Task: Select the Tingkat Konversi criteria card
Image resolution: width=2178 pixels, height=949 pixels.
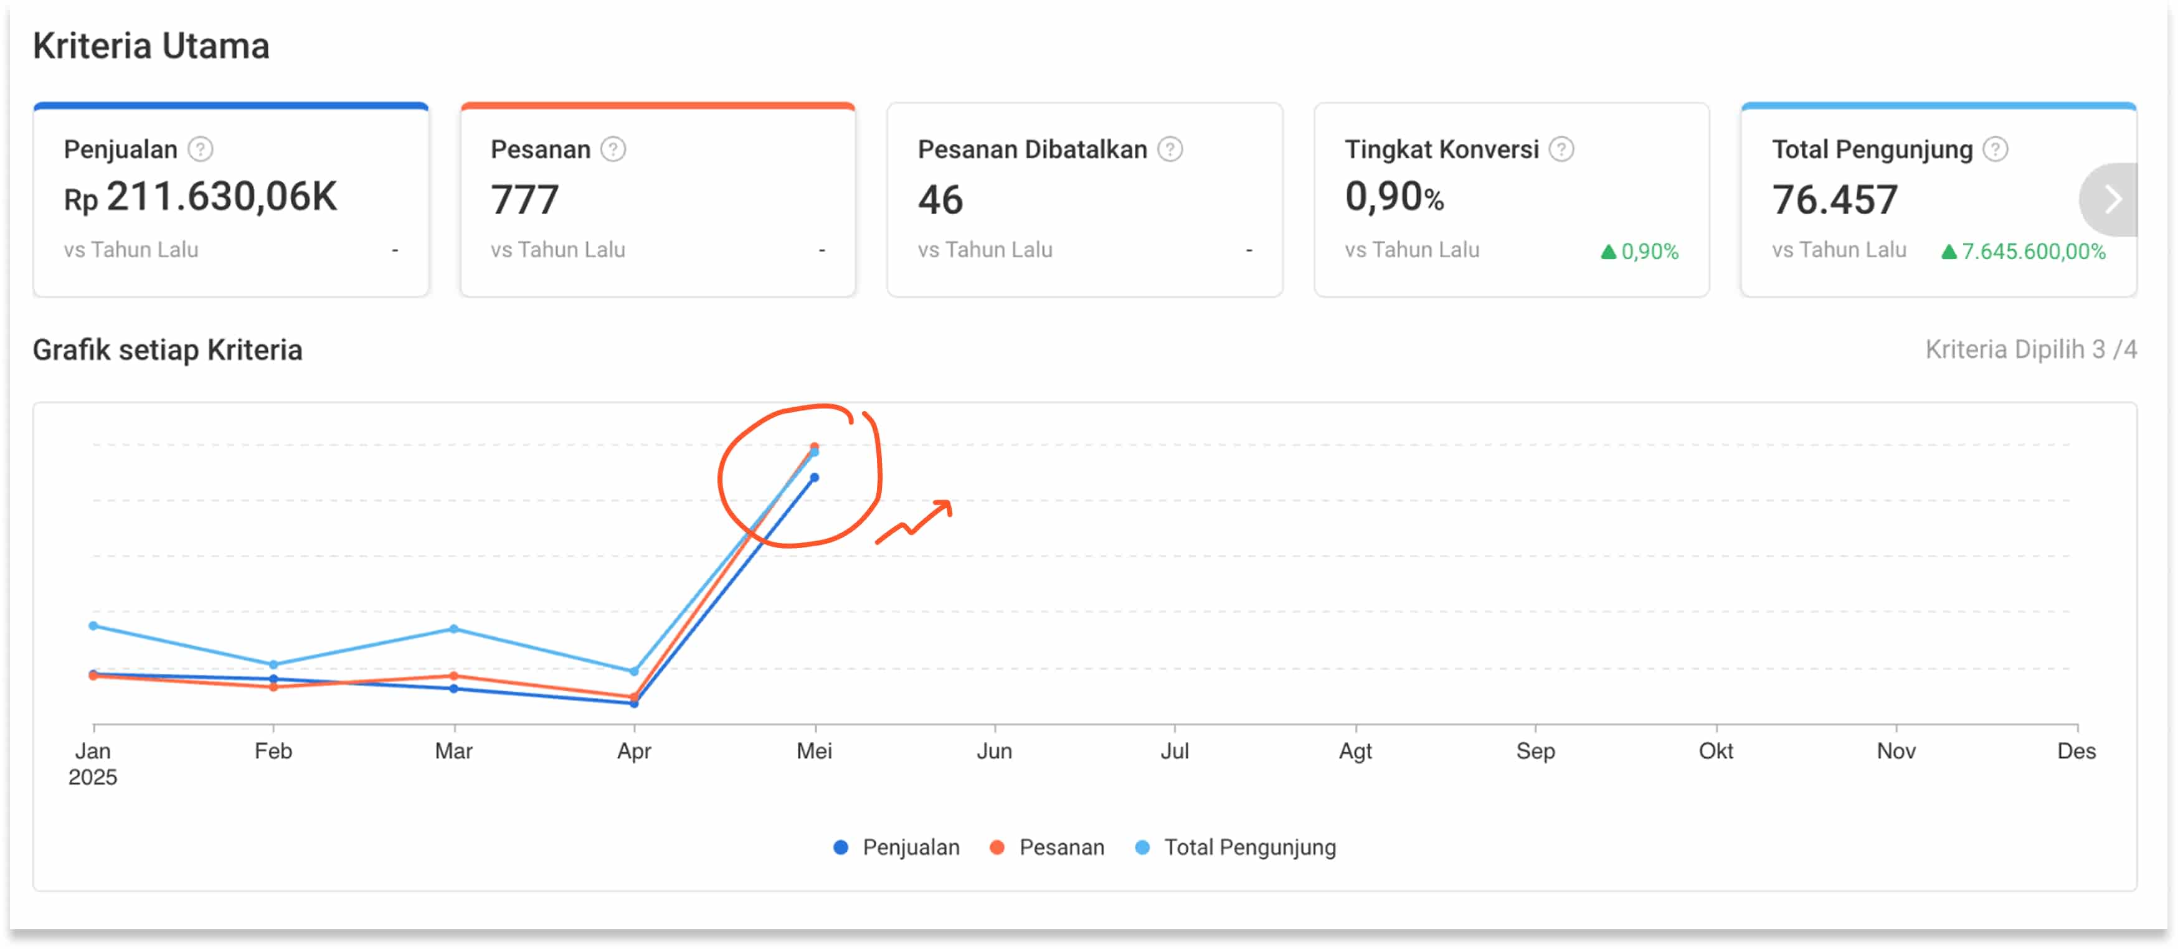Action: pos(1512,201)
